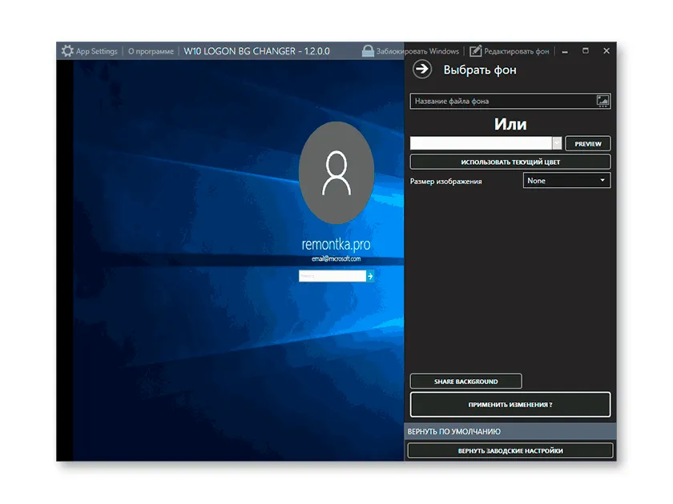Viewport: 673px width, 504px height.
Task: Click the browse image icon in filename field
Action: pyautogui.click(x=602, y=102)
